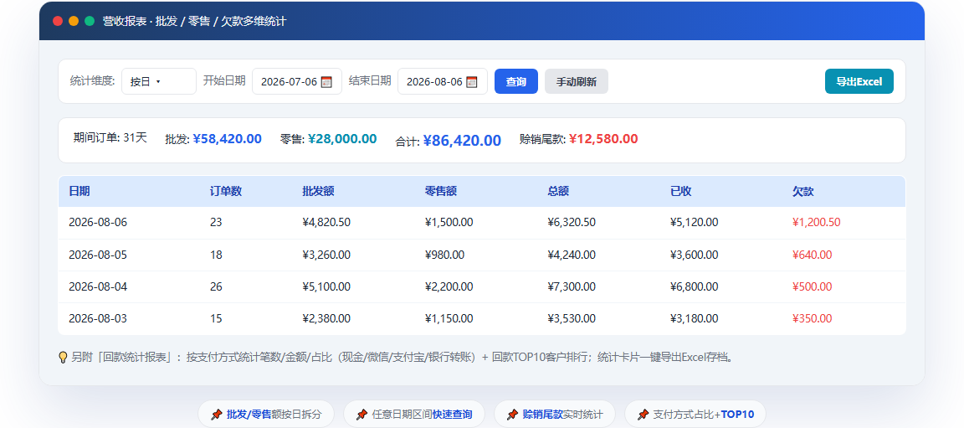Click retail amount ¥1,500.00
The height and width of the screenshot is (428, 964).
pyautogui.click(x=449, y=223)
